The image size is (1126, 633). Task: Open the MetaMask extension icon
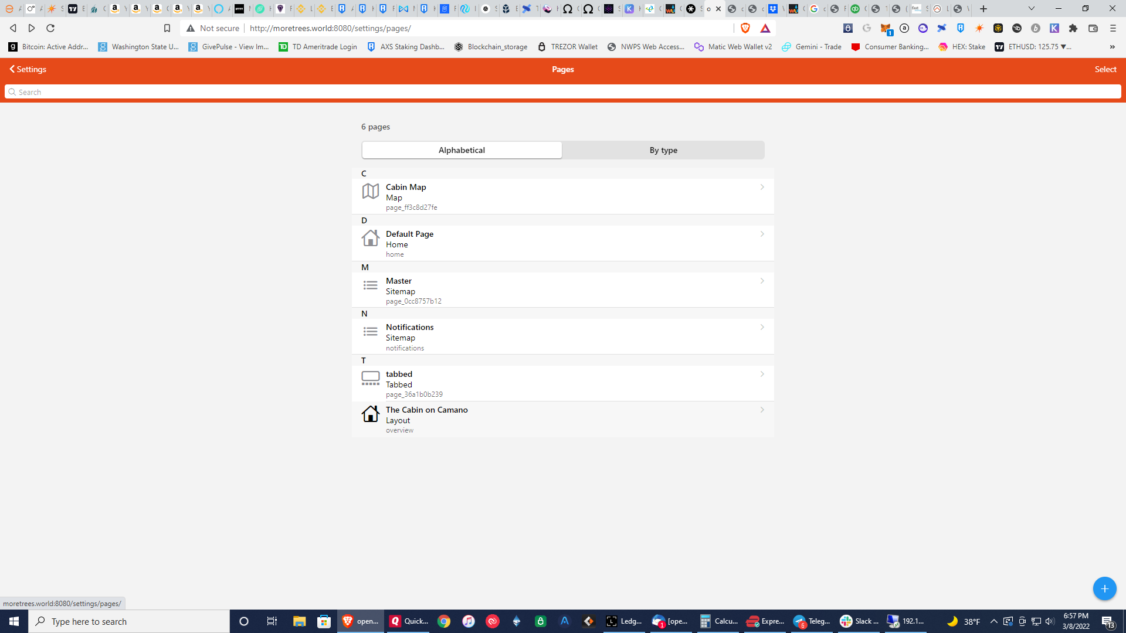click(x=886, y=28)
